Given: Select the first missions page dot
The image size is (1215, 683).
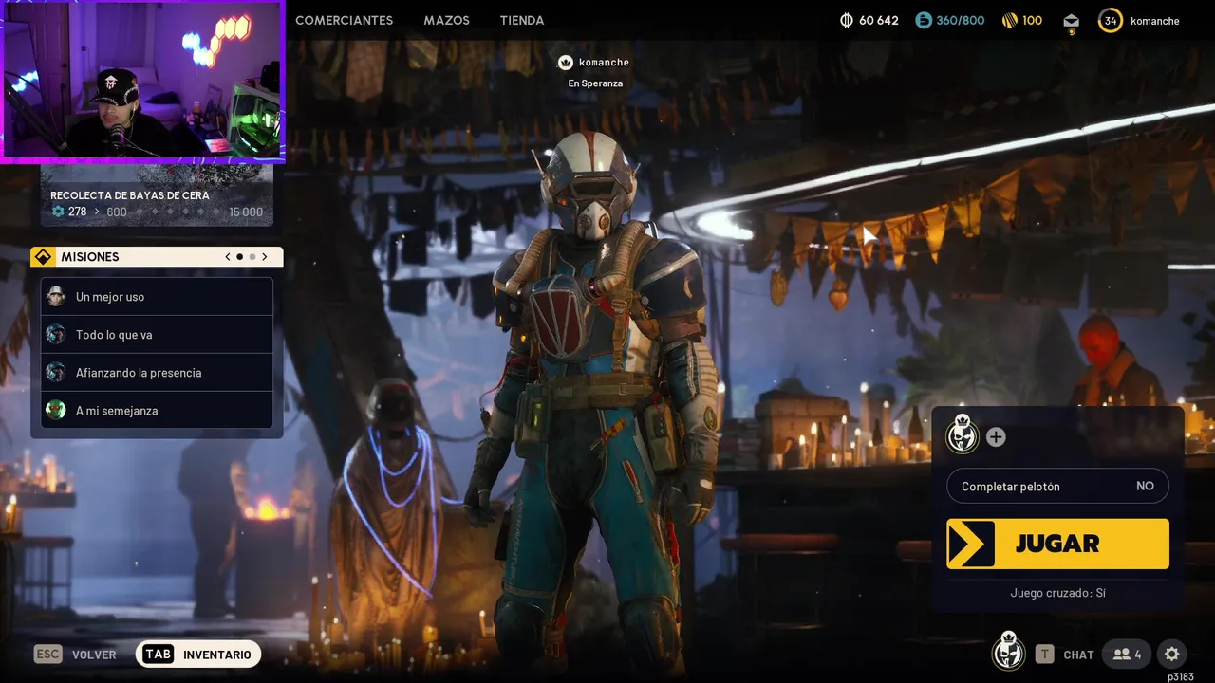Looking at the screenshot, I should coord(239,257).
